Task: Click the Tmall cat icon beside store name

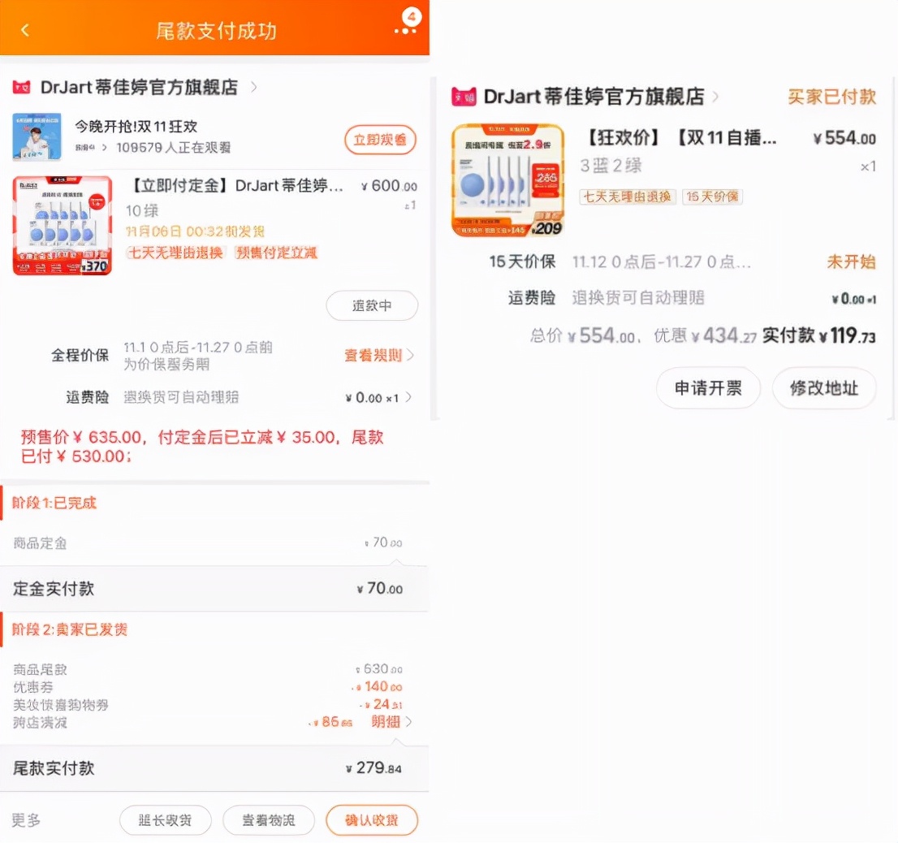Action: pos(21,88)
